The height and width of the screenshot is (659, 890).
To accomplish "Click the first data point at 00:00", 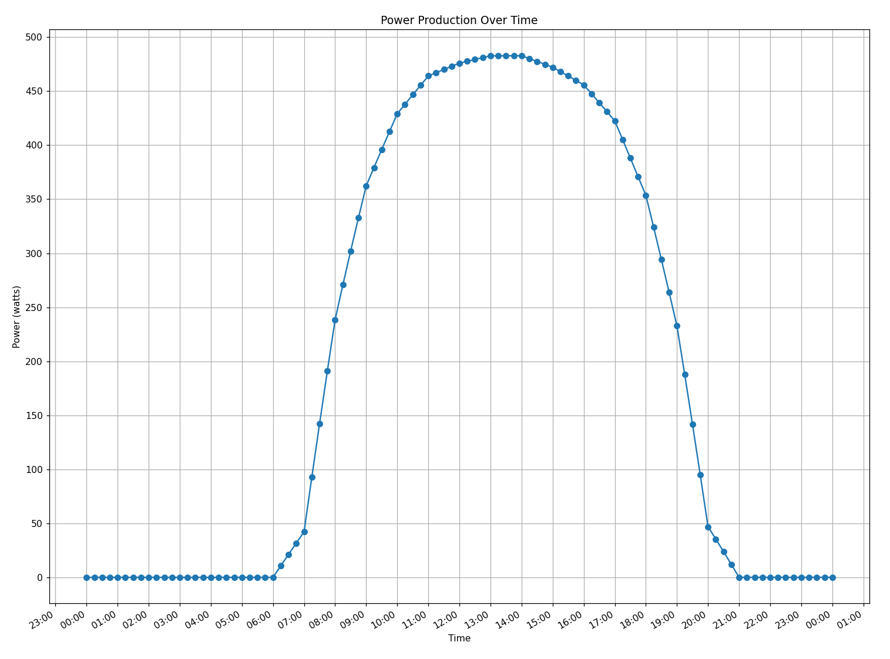I will [x=86, y=577].
